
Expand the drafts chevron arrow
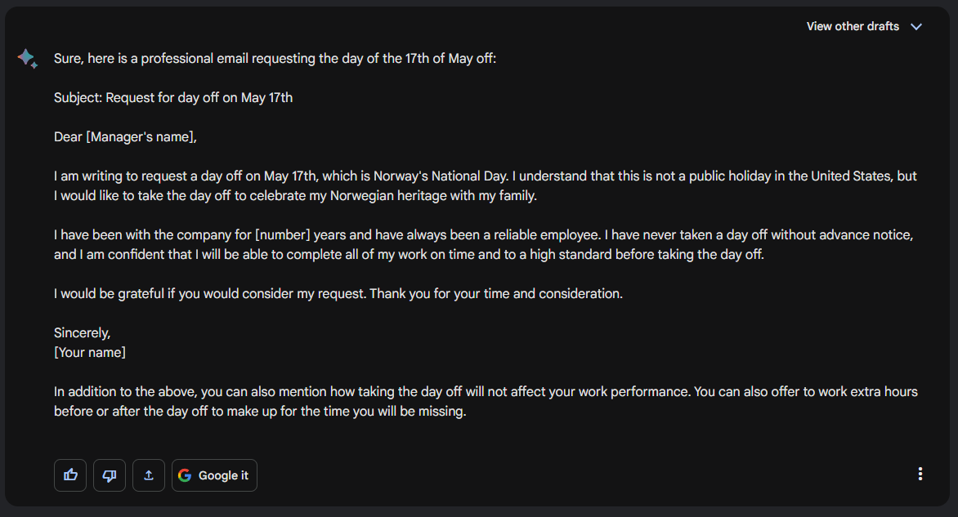click(916, 27)
